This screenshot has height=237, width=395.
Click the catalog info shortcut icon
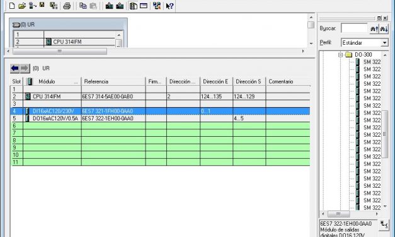[384, 224]
